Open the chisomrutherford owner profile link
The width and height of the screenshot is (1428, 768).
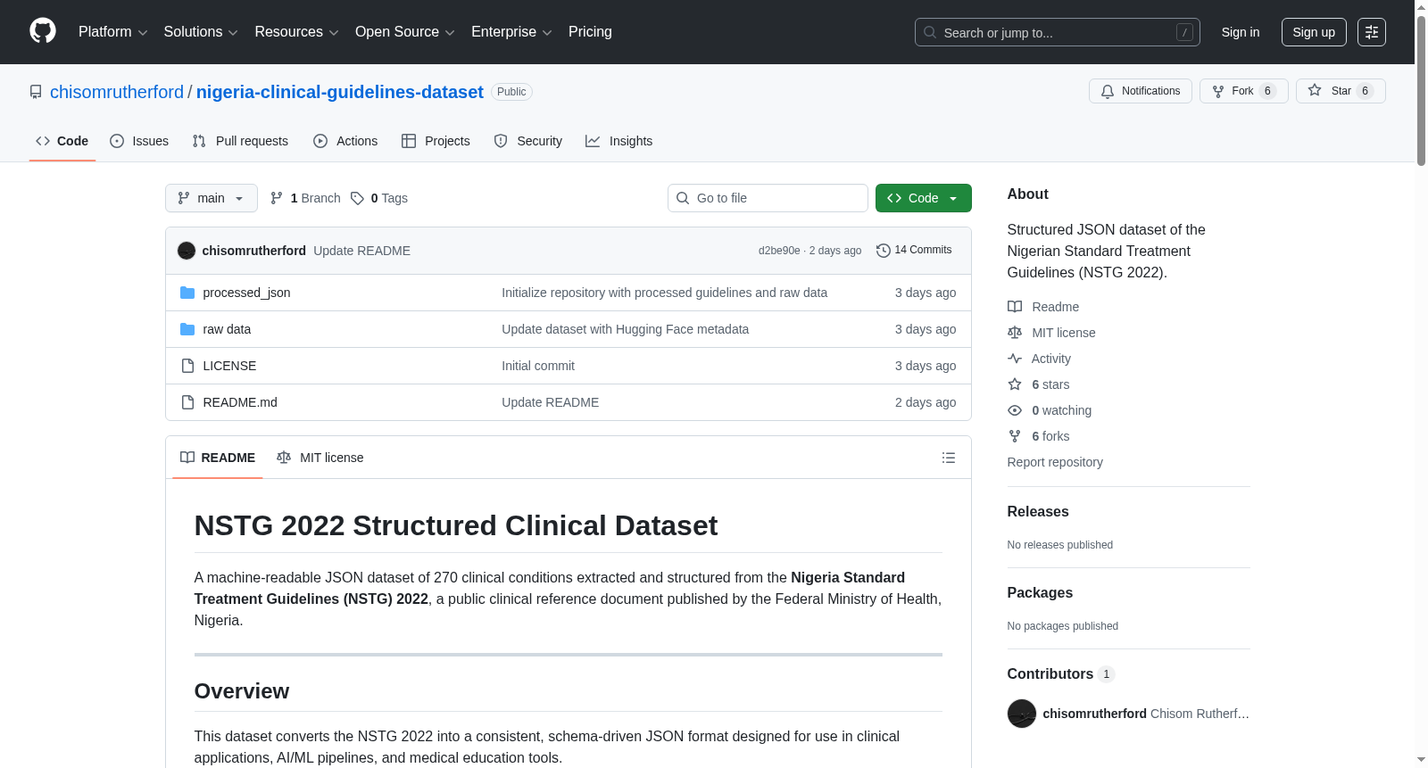coord(117,92)
